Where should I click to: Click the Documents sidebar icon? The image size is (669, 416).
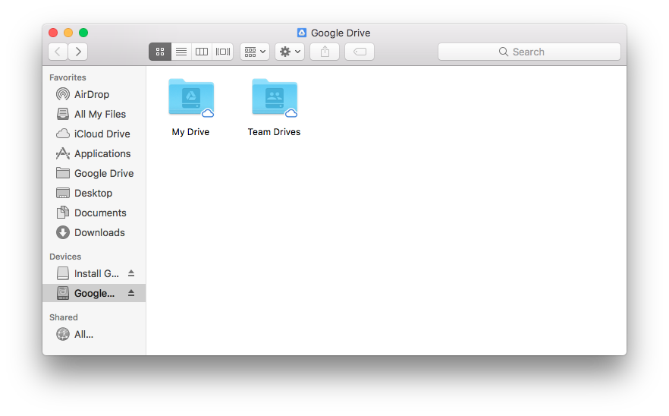pyautogui.click(x=63, y=213)
